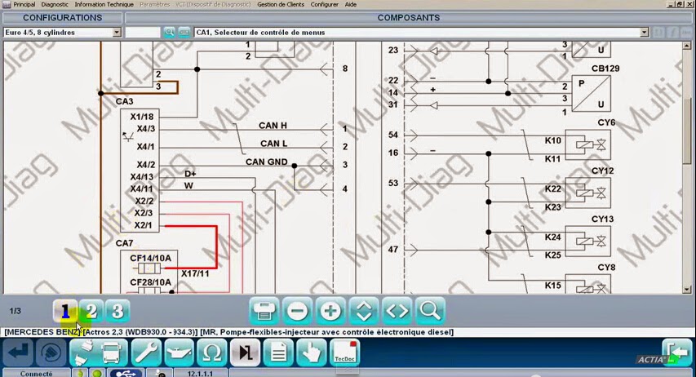Open the Principal menu
This screenshot has height=377, width=696.
(x=24, y=4)
